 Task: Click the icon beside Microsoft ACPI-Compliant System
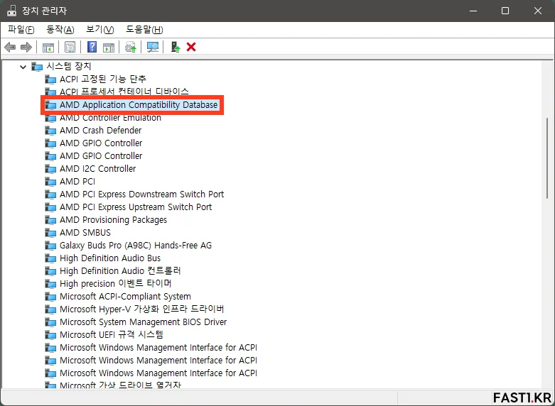click(50, 297)
